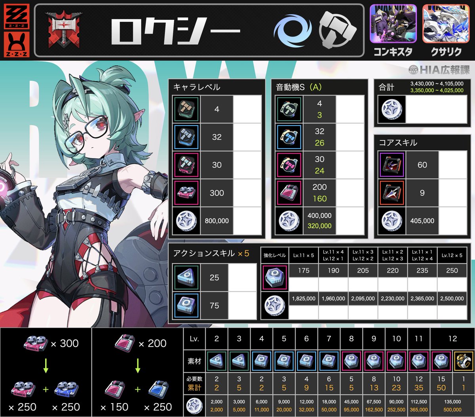Click pink material icon beside 30 in キャラレベル
Image resolution: width=475 pixels, height=417 pixels.
(x=186, y=165)
